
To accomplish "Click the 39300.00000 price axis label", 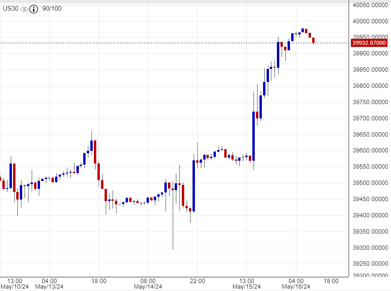I will coord(370,248).
